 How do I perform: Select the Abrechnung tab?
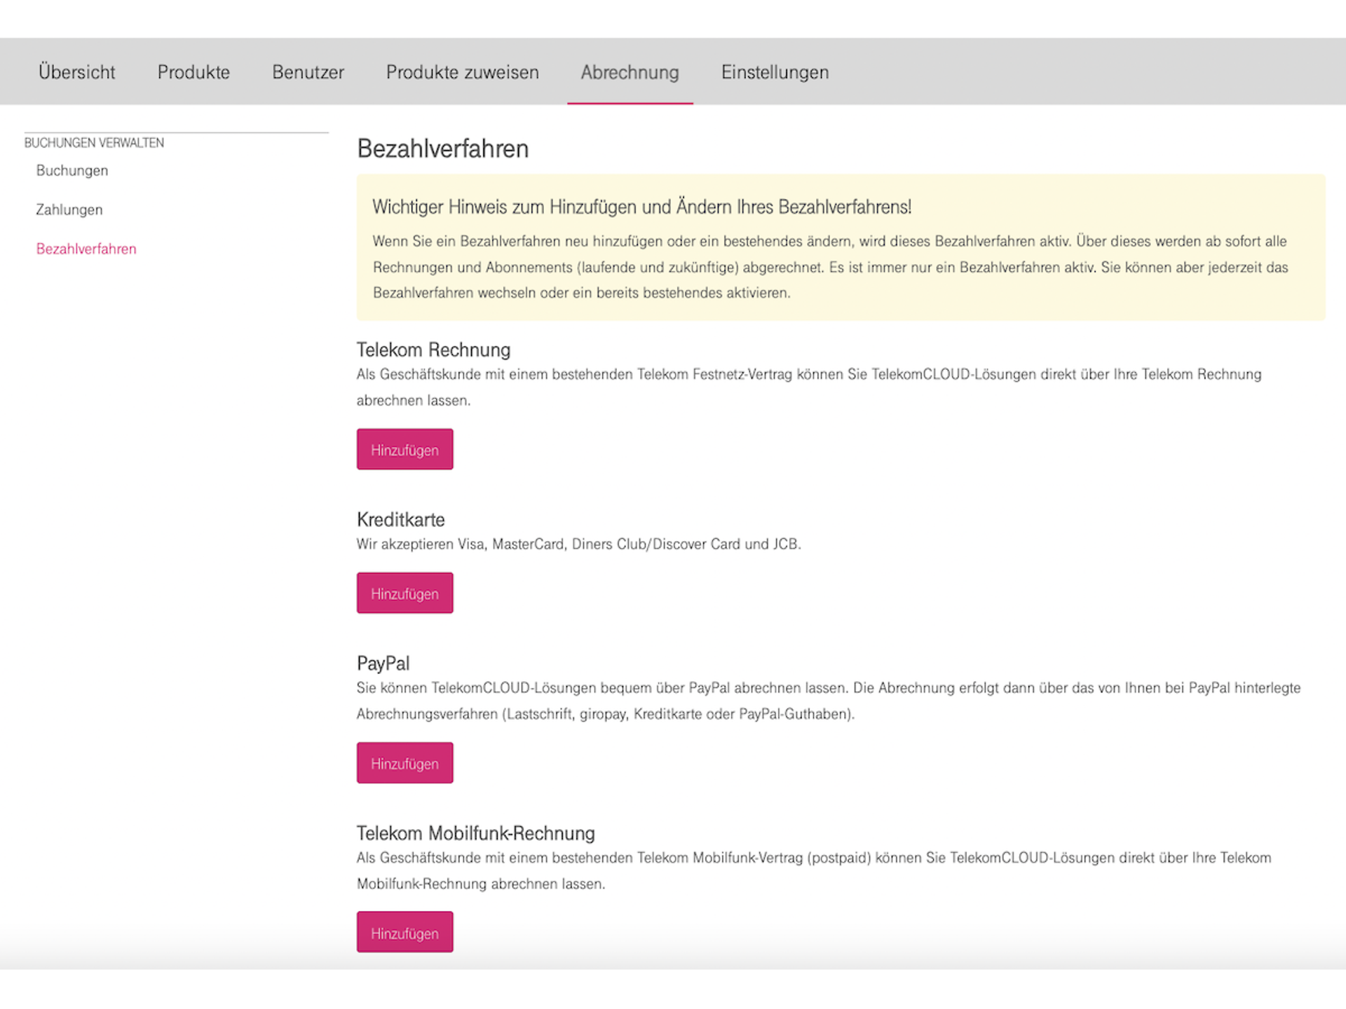pyautogui.click(x=630, y=71)
